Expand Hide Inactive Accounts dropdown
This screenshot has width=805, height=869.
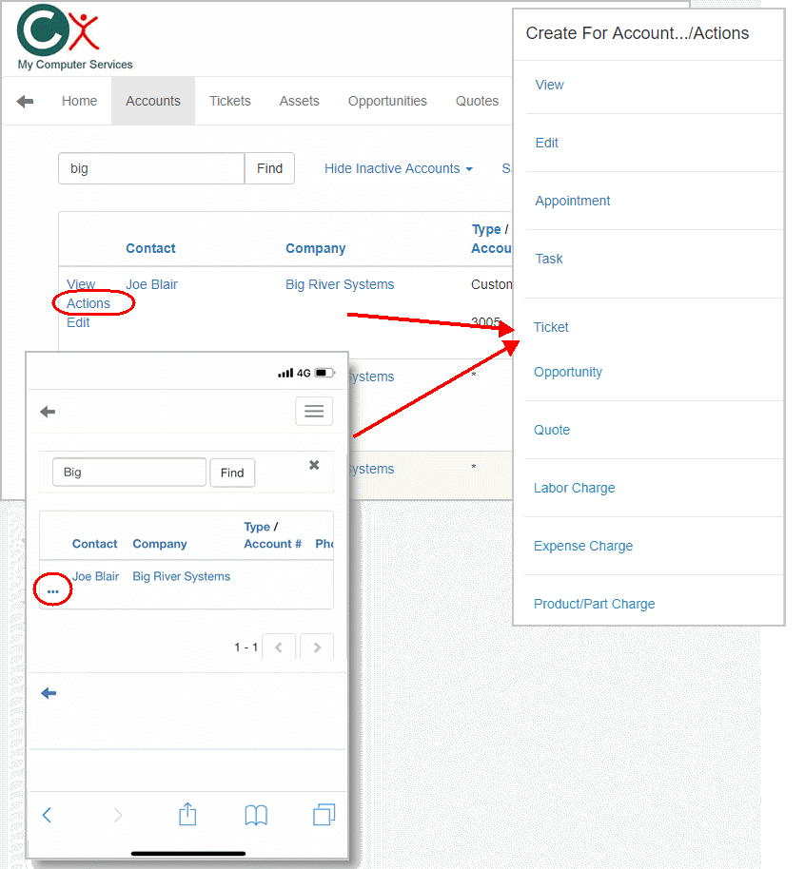tap(398, 168)
